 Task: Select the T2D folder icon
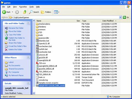[x=37, y=32]
